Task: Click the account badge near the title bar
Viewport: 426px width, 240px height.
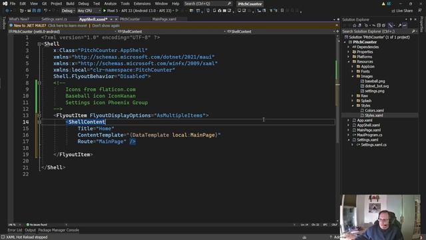Action: 389,4
